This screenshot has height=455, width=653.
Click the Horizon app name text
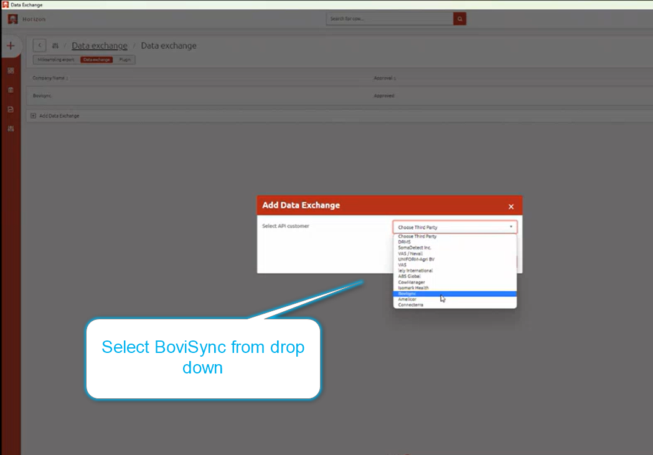click(34, 19)
